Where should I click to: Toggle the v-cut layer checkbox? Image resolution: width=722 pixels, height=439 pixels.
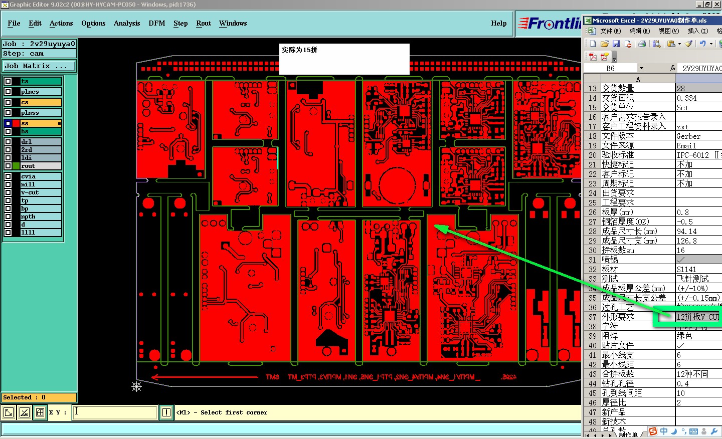point(8,192)
